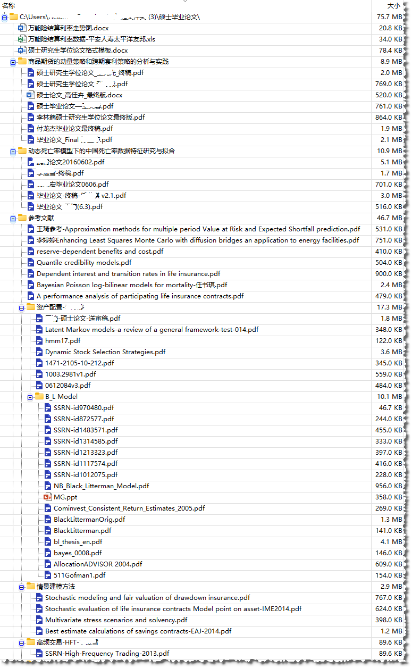
Task: Click the PDF icon of Dynamic Stock Selection Strategies.pdf
Action: [x=39, y=352]
